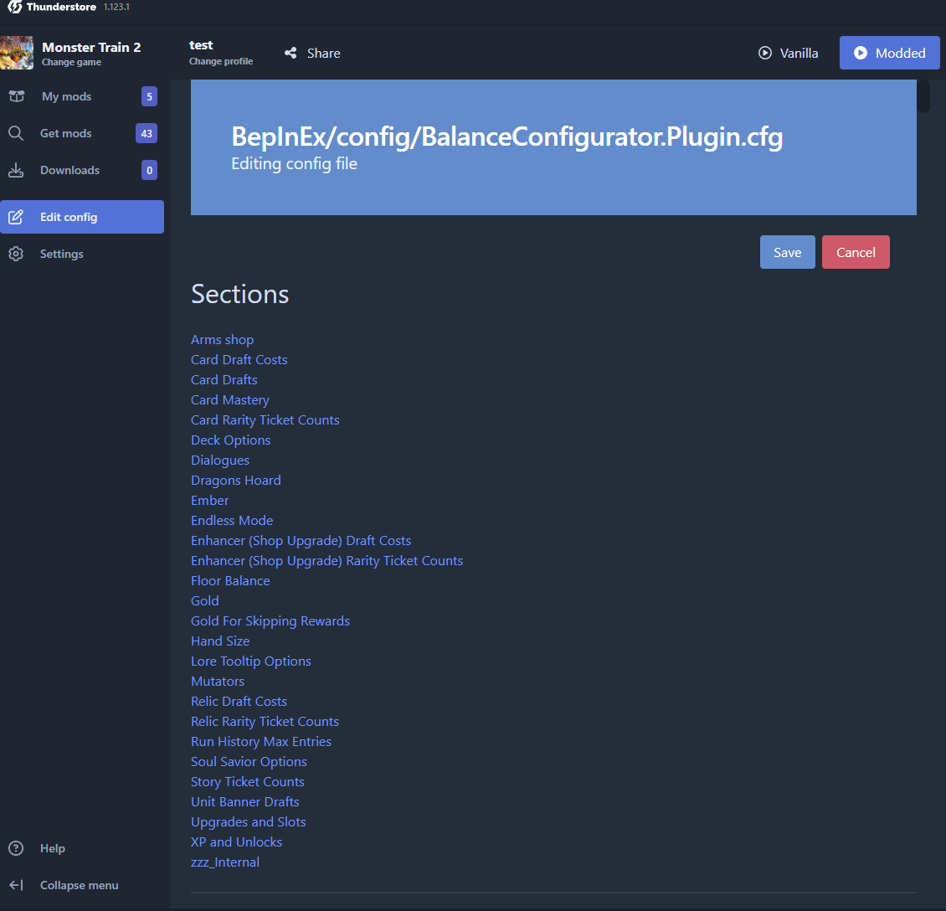Click the Help question mark icon
Image resolution: width=946 pixels, height=911 pixels.
[x=16, y=848]
